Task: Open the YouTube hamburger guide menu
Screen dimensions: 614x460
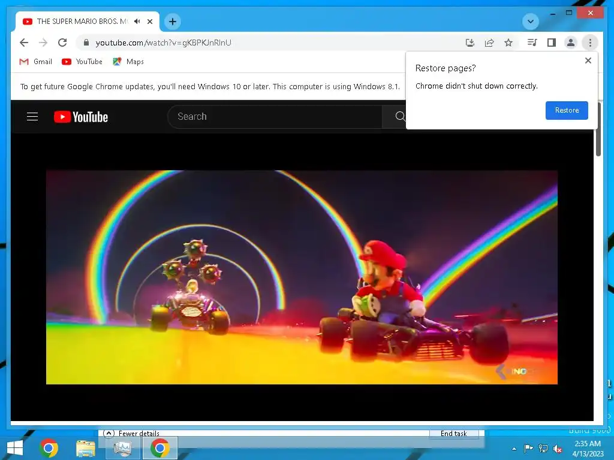Action: point(32,117)
